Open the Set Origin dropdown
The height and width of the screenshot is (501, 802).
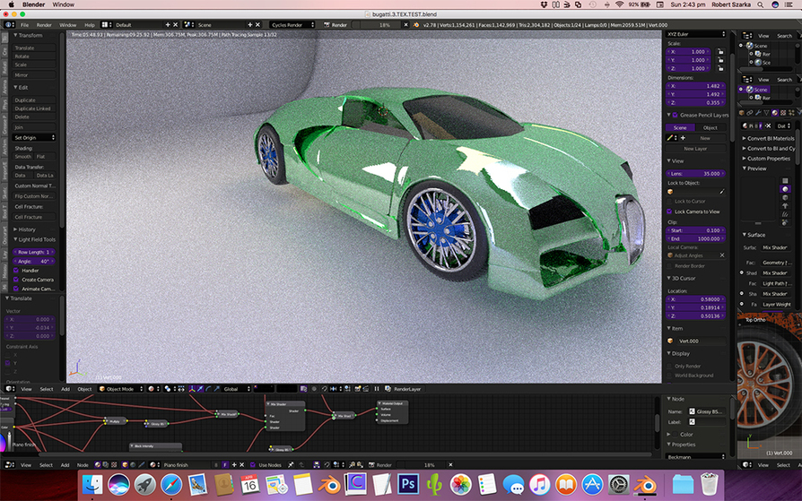tap(34, 137)
